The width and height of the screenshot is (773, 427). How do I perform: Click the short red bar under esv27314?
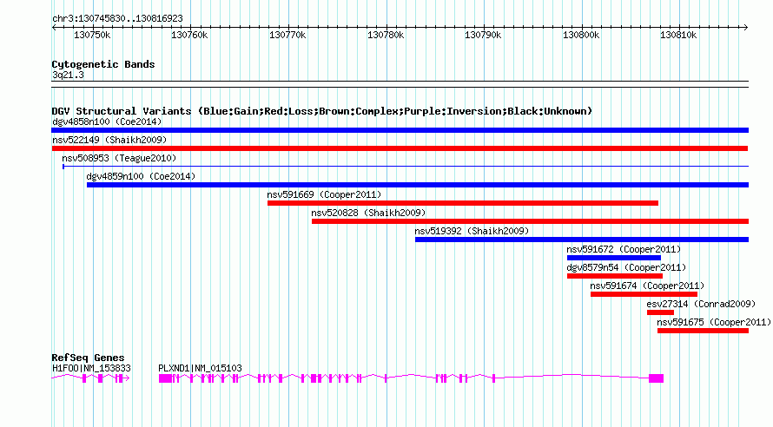(x=661, y=312)
